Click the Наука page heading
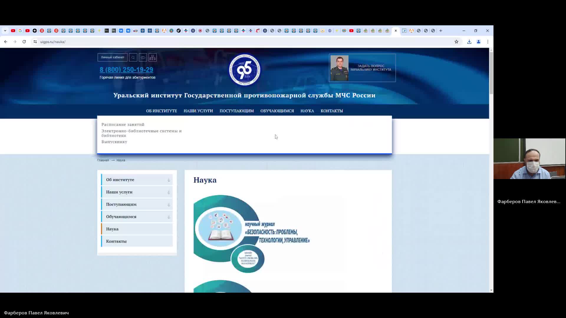The image size is (566, 318). click(x=205, y=180)
